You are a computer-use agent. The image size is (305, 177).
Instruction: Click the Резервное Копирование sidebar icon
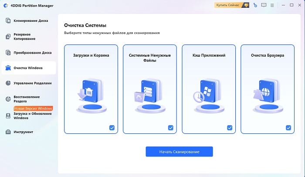point(8,37)
